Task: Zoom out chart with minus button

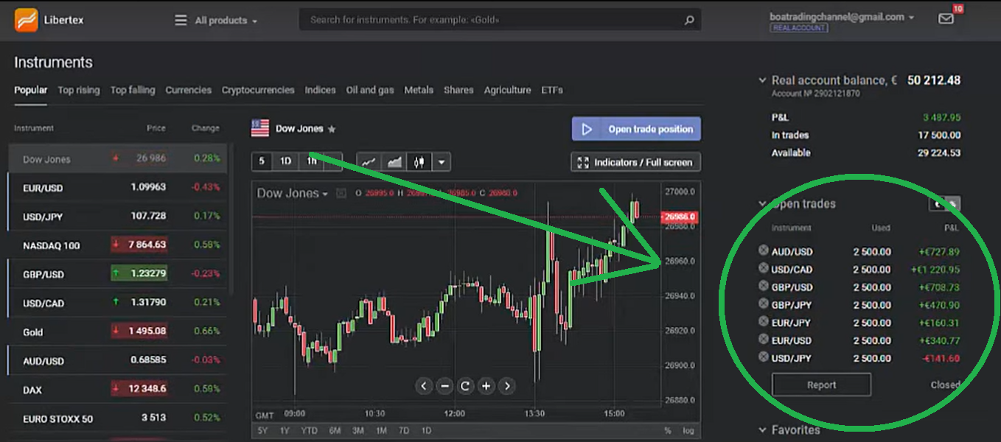Action: point(444,385)
